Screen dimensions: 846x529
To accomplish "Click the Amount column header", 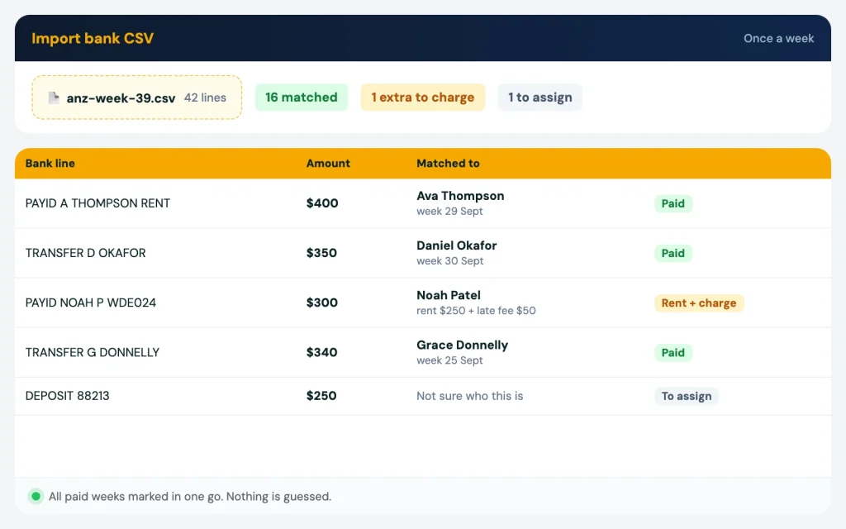I will 328,163.
